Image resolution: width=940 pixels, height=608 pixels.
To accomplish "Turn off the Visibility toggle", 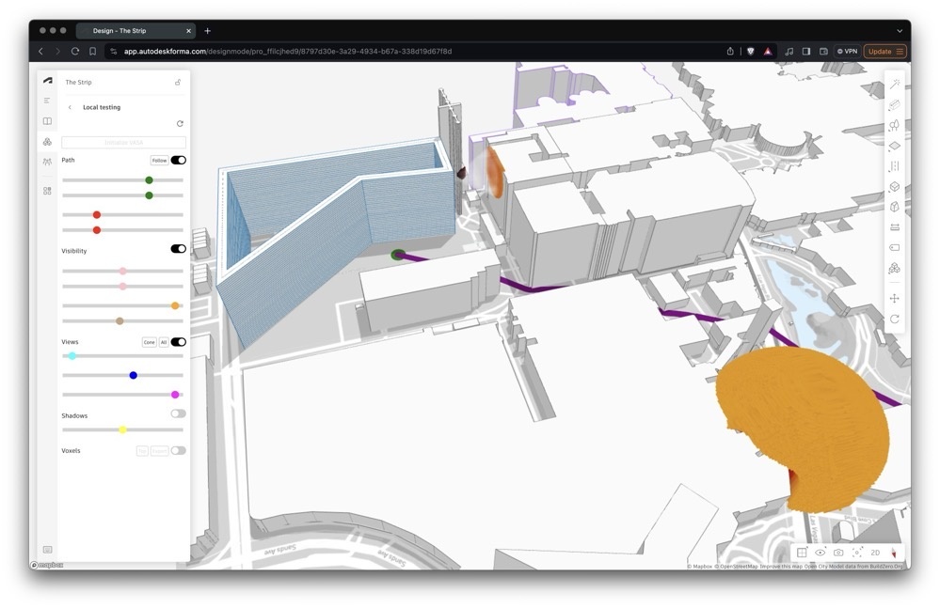I will [x=178, y=249].
